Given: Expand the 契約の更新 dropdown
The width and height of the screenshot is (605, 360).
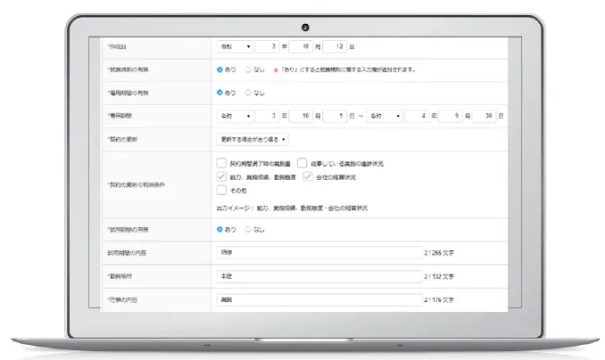Looking at the screenshot, I should point(253,140).
